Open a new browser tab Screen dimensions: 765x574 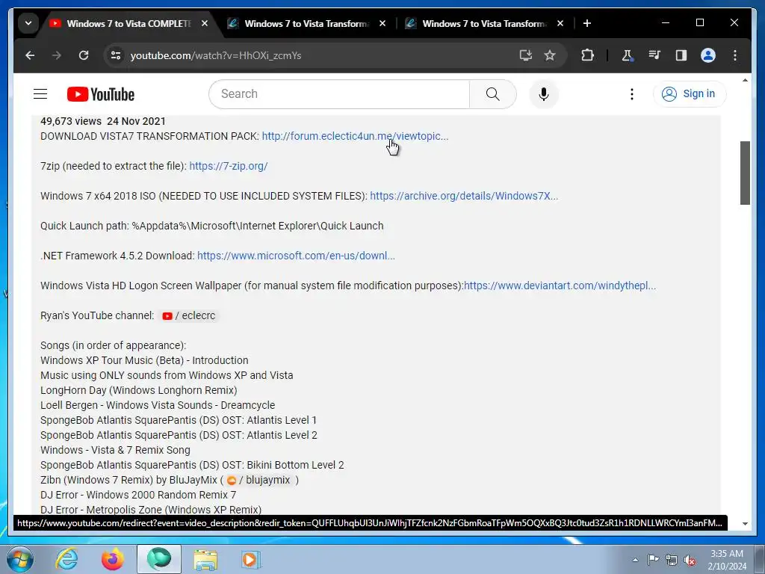tap(587, 23)
